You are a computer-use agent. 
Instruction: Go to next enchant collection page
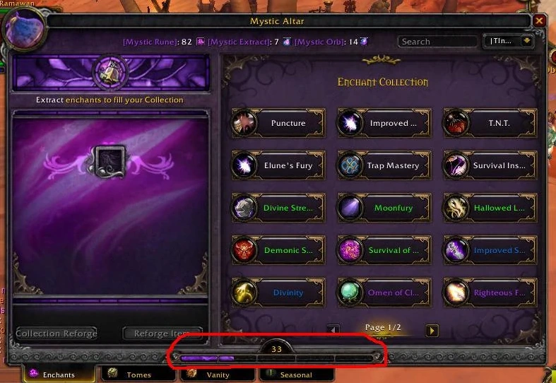click(x=432, y=331)
